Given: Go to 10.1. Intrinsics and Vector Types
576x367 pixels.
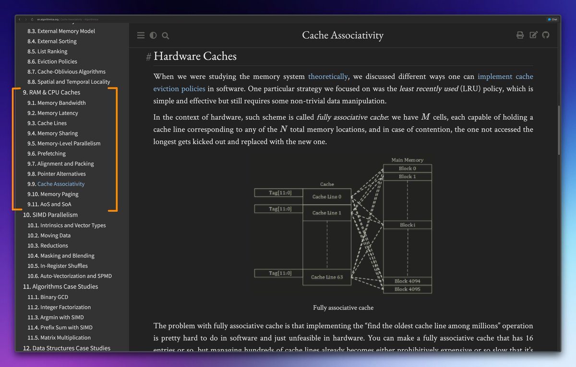Looking at the screenshot, I should pos(67,225).
